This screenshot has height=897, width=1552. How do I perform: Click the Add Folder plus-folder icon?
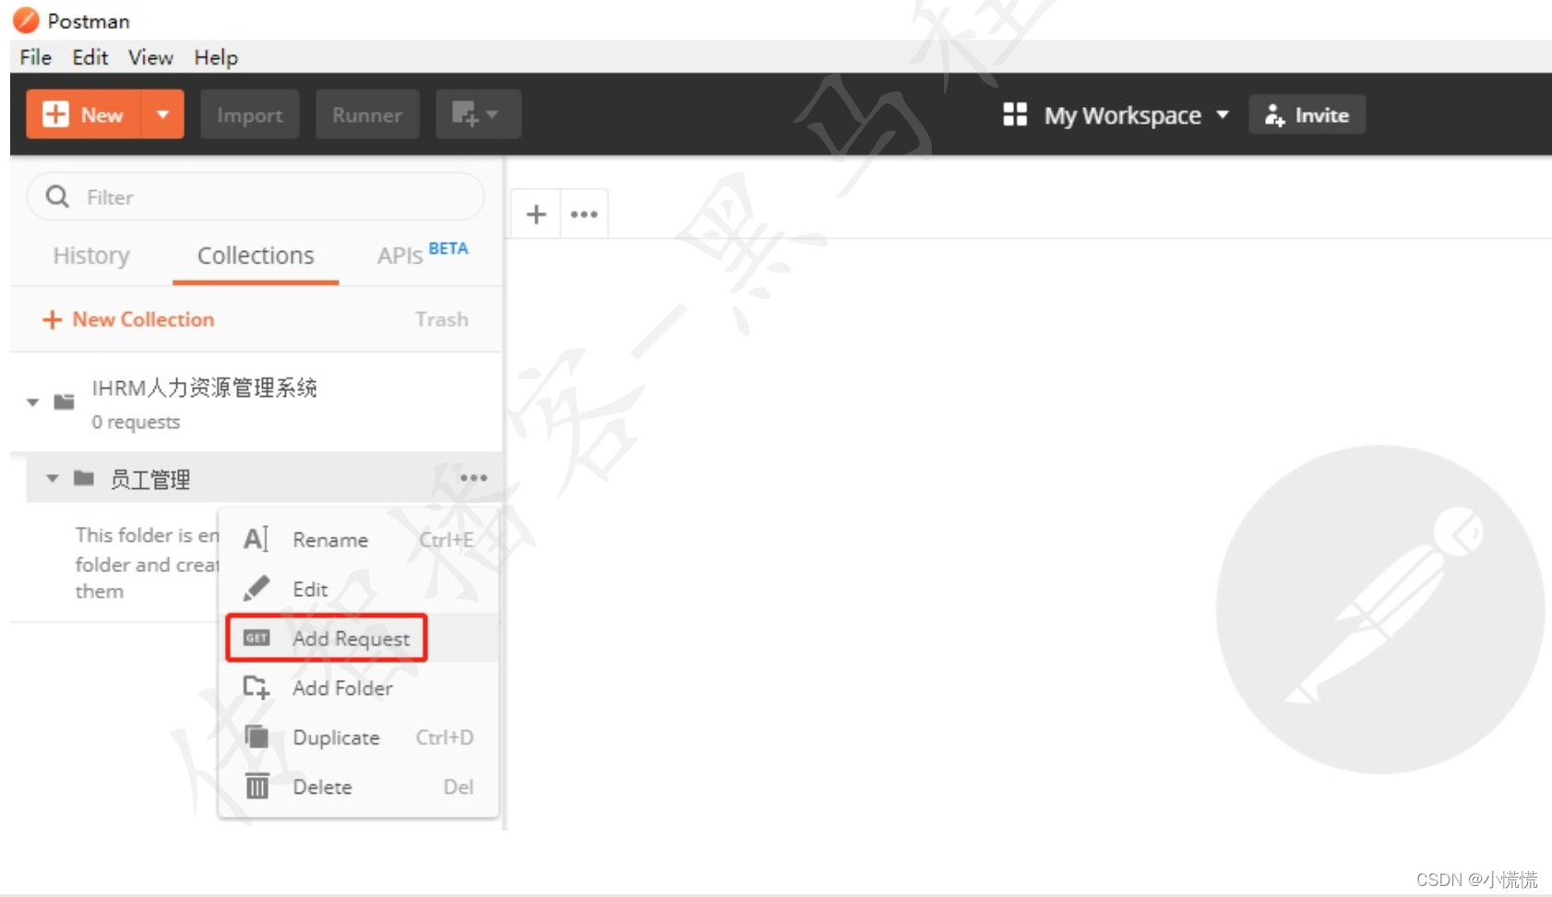257,688
